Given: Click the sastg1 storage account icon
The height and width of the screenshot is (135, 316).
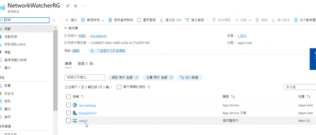Looking at the screenshot, I should coord(75,121).
